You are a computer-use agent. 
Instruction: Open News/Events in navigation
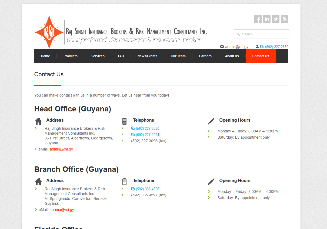point(147,56)
